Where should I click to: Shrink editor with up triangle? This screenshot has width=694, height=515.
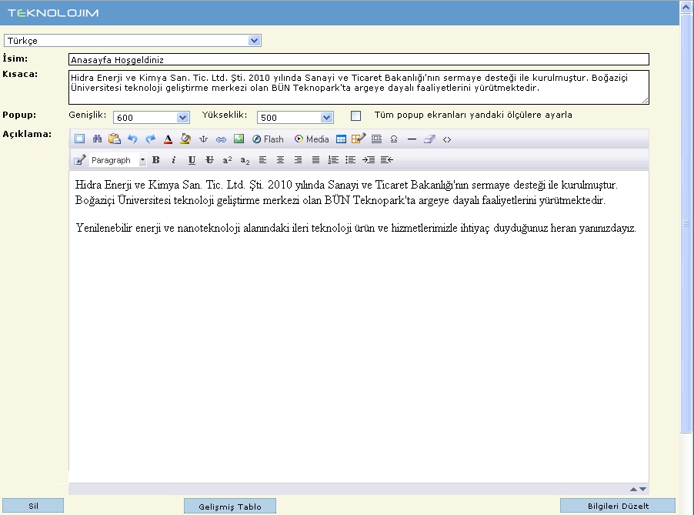tap(633, 489)
